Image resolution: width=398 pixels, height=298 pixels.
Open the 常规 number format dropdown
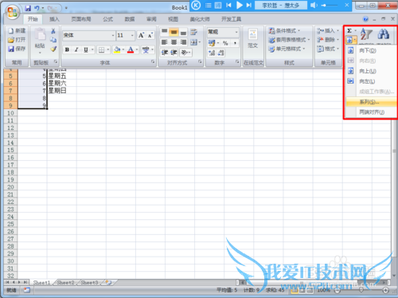(x=236, y=32)
